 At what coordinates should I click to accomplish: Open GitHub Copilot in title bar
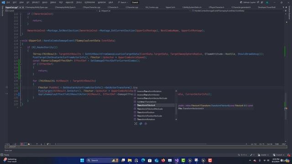(x=248, y=2)
